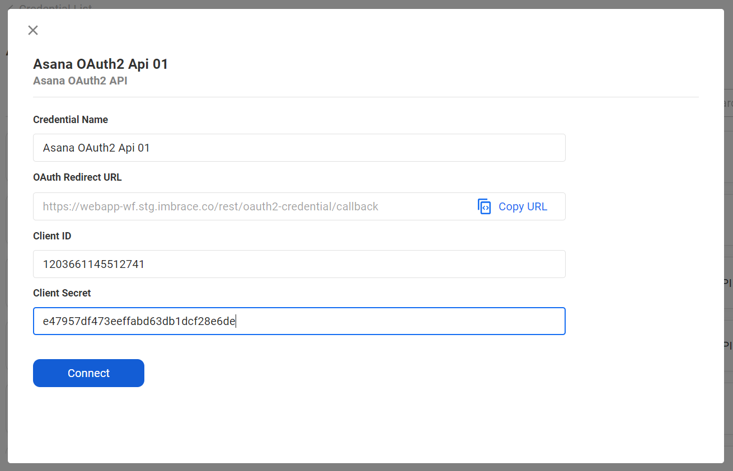Click the Credential Name field label
The image size is (733, 471).
(x=71, y=120)
